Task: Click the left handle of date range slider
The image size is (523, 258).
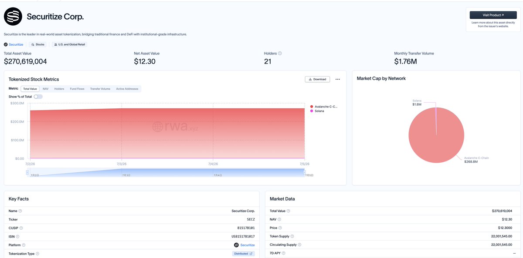Action: tap(27, 172)
